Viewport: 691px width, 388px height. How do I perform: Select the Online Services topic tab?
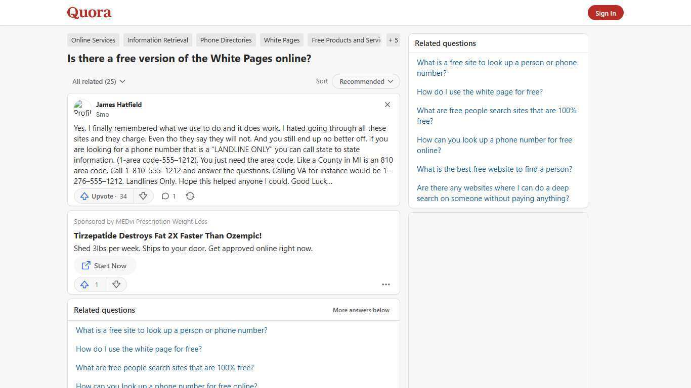[x=93, y=40]
